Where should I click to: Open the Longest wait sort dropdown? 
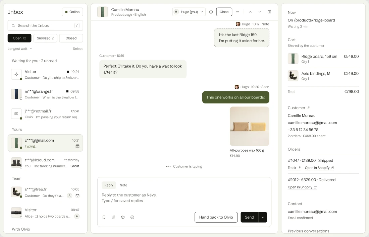[x=20, y=49]
